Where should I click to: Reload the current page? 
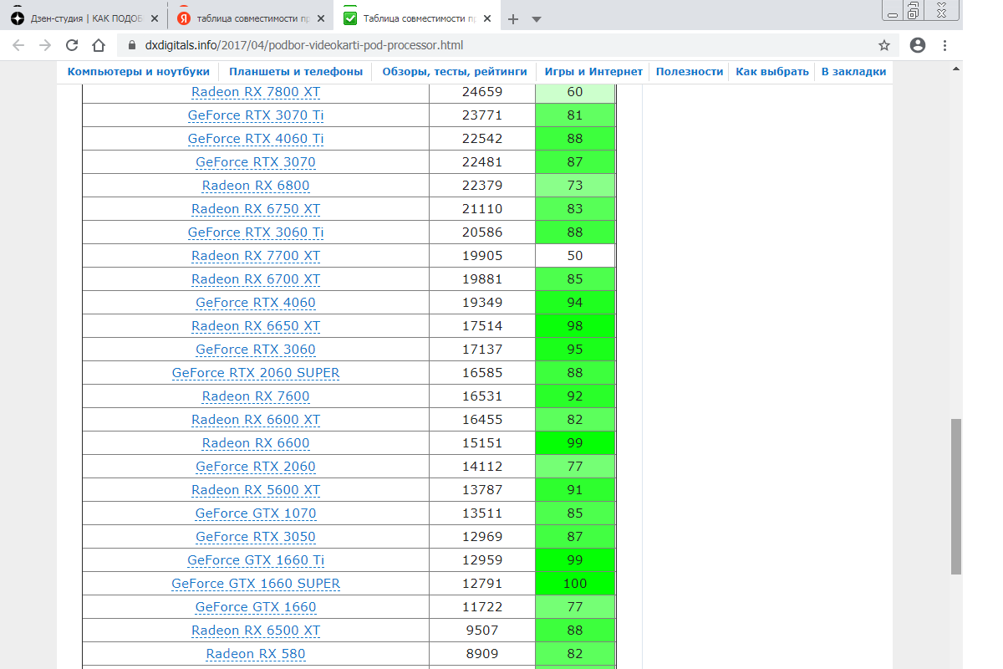(x=72, y=45)
